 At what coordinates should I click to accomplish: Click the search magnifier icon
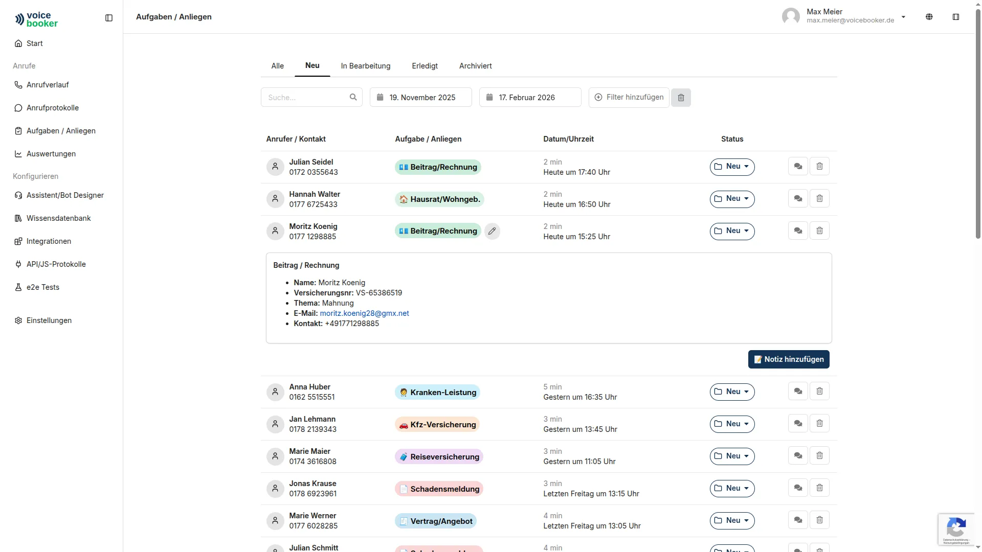click(353, 97)
